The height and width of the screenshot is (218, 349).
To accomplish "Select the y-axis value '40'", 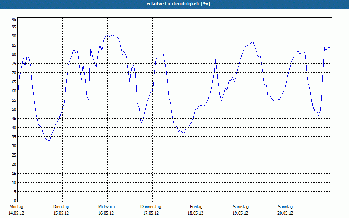I will point(14,127).
